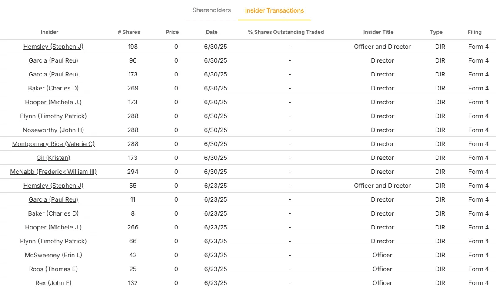
Task: Click the Date column header
Action: click(x=212, y=32)
